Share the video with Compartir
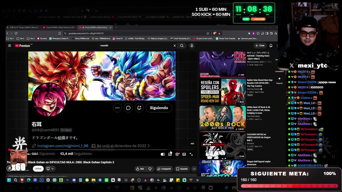Viewport: 342px width, 192px height. coord(164,169)
